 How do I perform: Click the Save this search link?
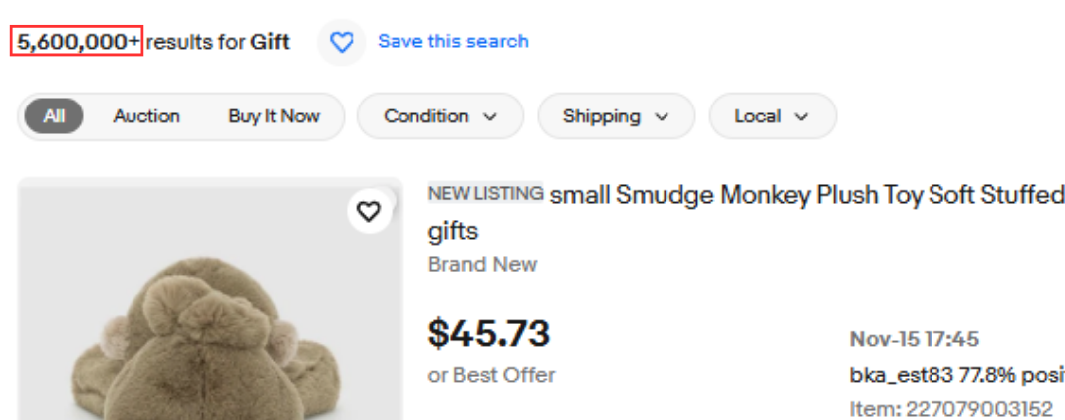(453, 41)
